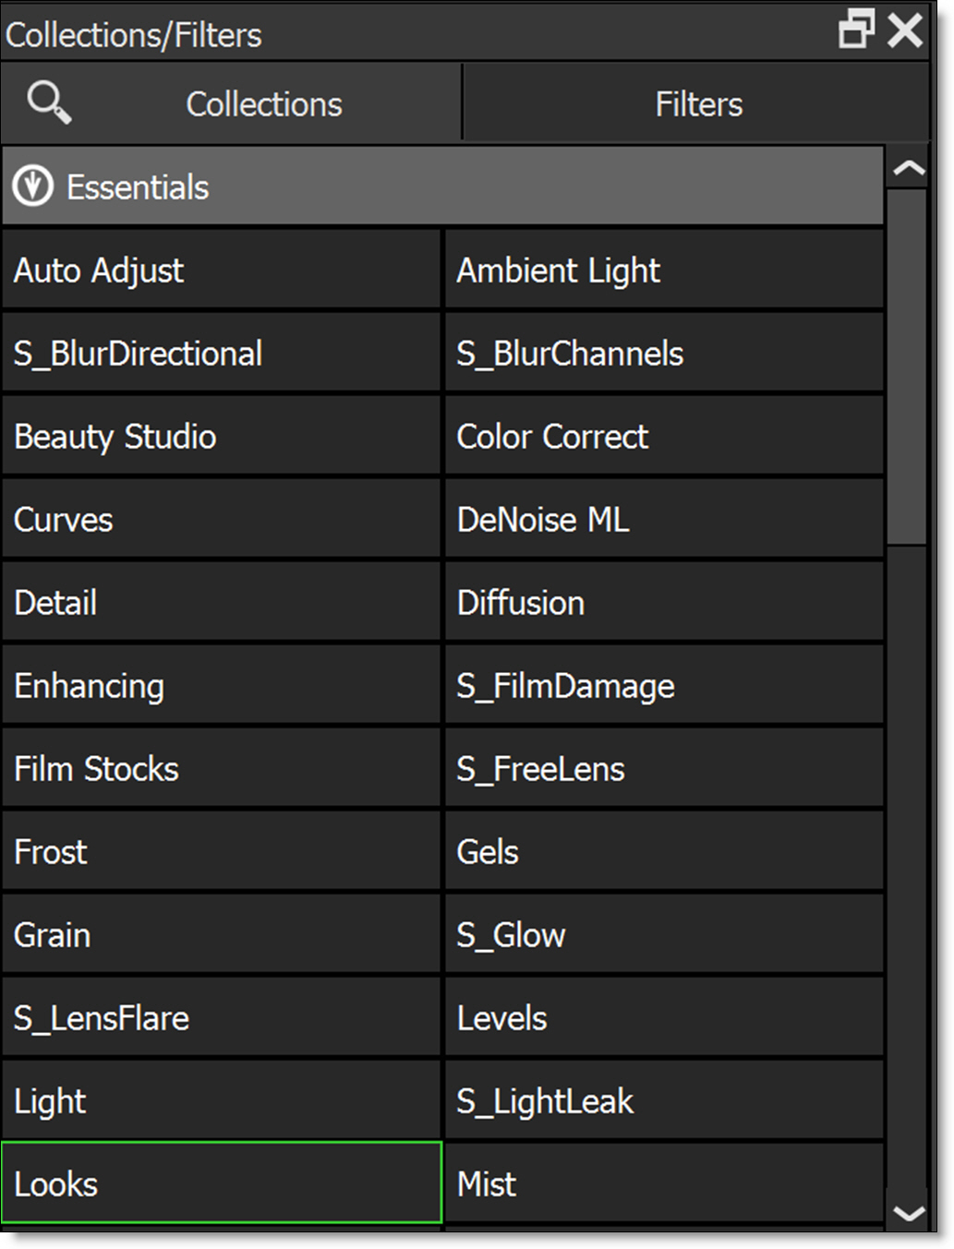Undock the Collections/Filters panel
Image resolution: width=954 pixels, height=1249 pixels.
coord(856,30)
